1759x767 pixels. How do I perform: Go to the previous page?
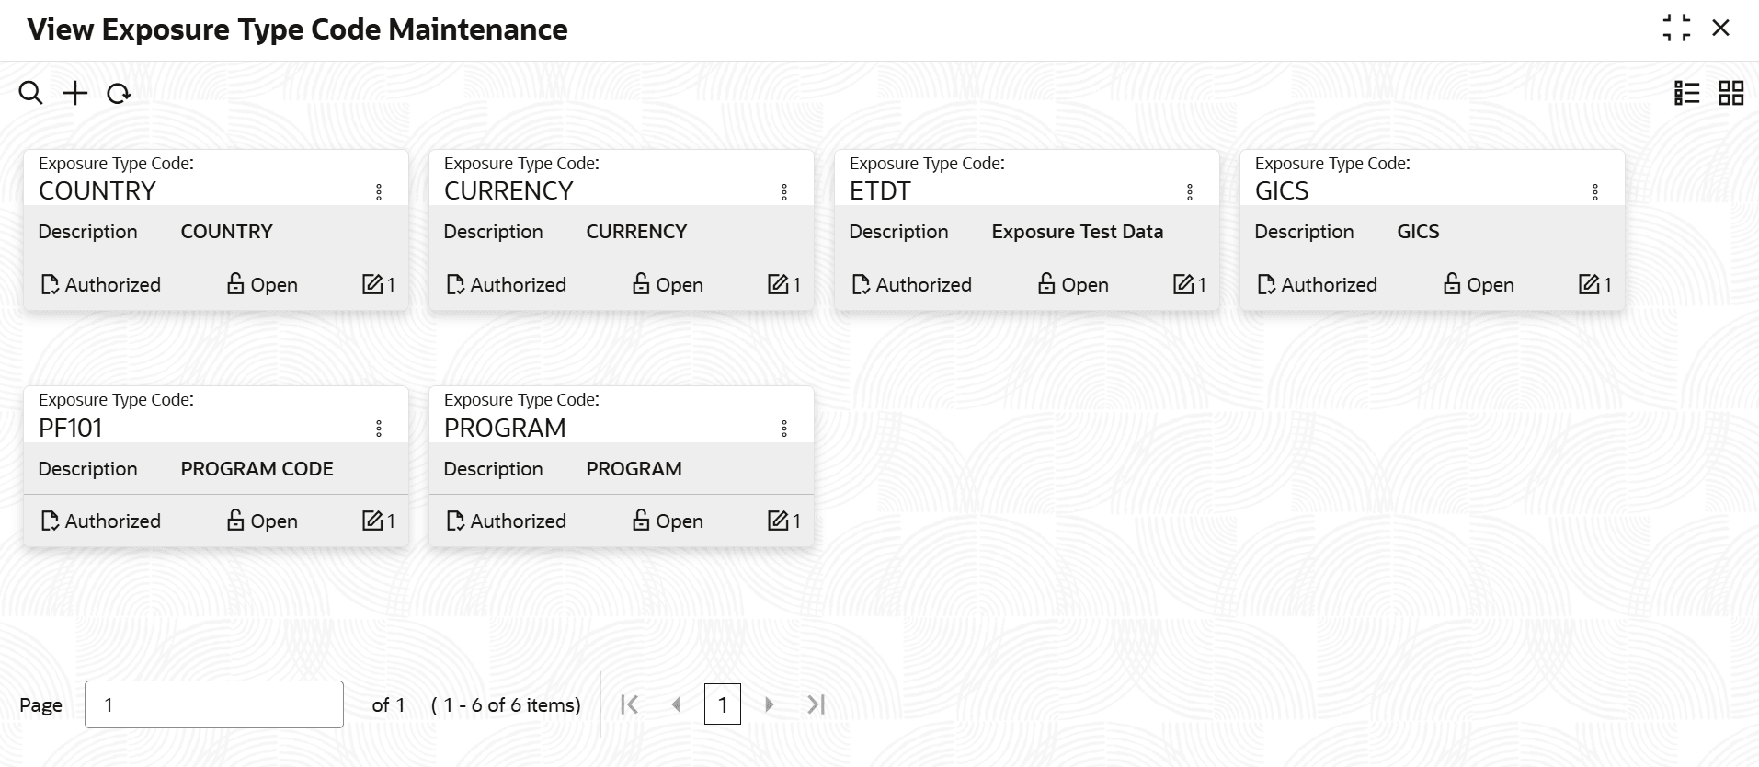pos(677,704)
